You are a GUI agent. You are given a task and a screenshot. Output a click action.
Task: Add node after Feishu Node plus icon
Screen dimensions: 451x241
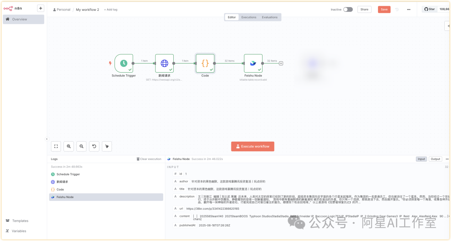[x=281, y=63]
